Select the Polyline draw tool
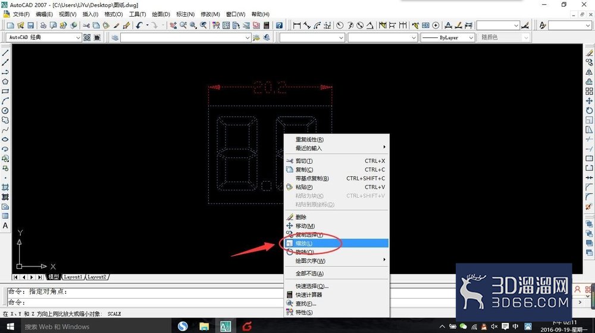 click(5, 72)
